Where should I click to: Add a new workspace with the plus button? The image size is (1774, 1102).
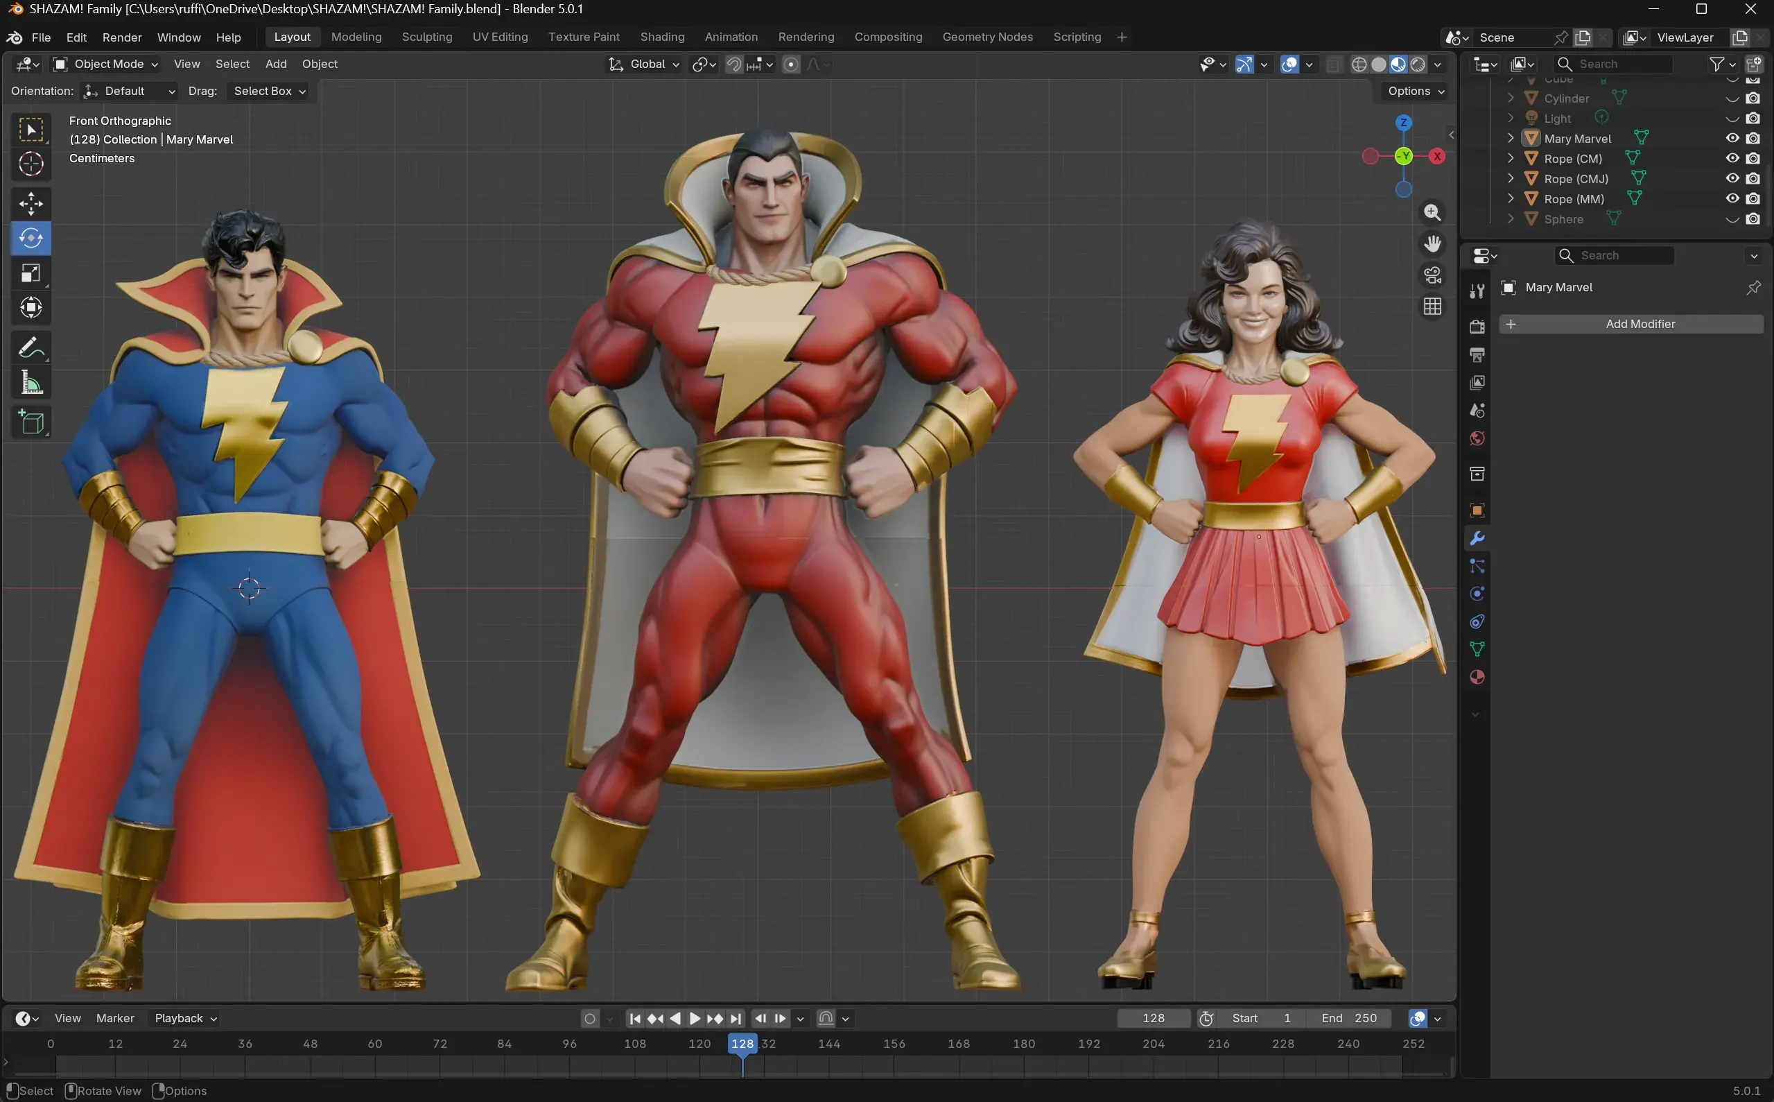coord(1121,37)
